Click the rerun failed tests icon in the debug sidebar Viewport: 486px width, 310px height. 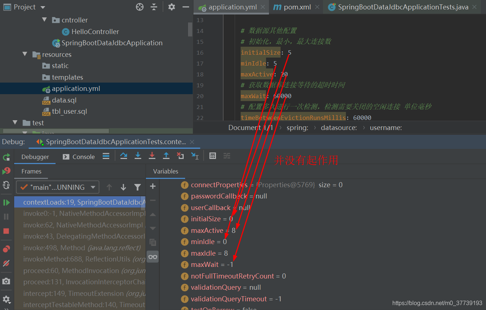pos(6,171)
